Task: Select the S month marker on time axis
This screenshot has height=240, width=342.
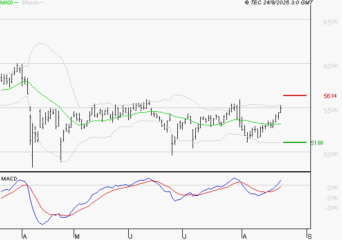Action: tap(310, 236)
